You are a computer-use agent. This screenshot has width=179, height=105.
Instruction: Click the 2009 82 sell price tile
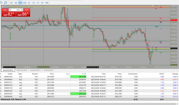pos(9,14)
